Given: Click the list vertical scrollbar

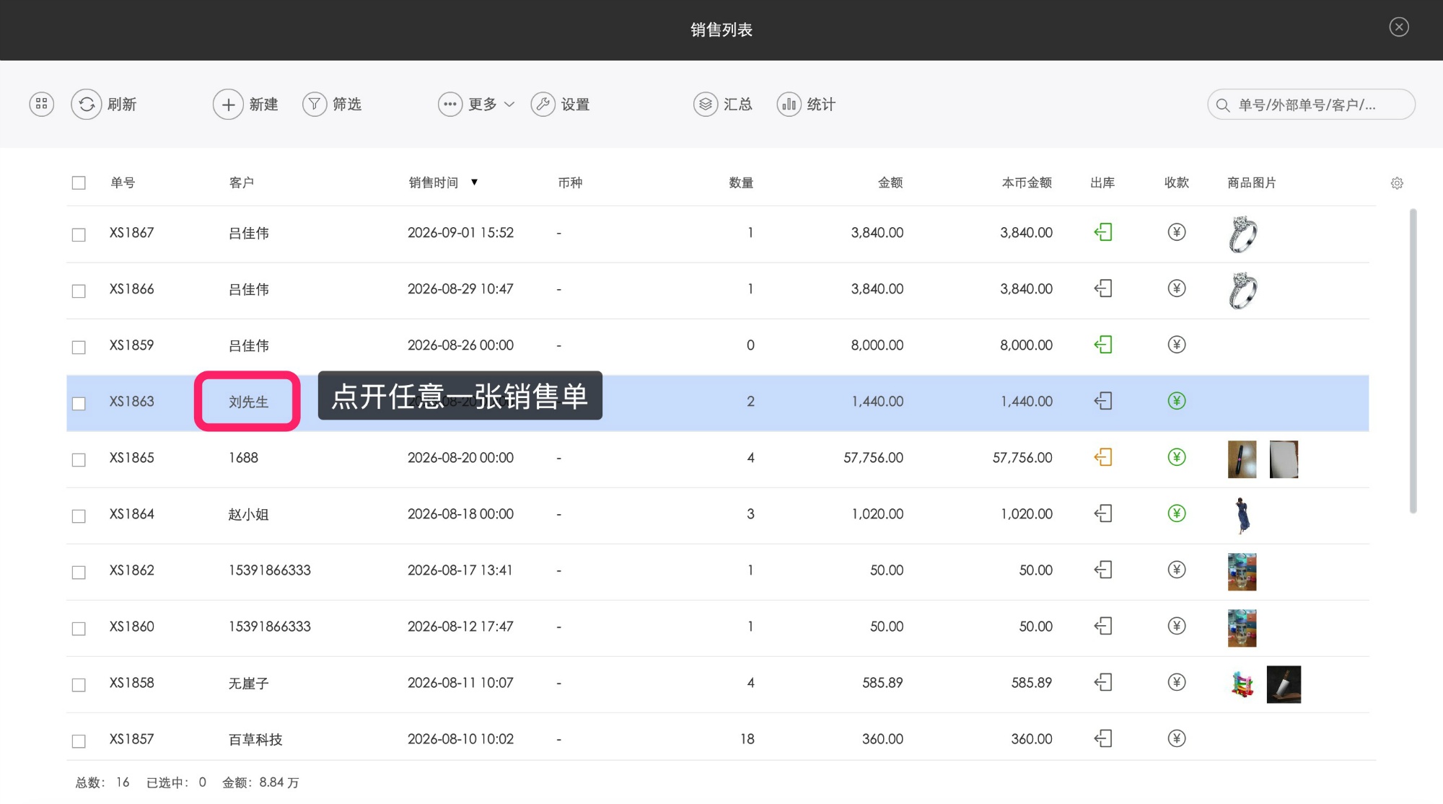Looking at the screenshot, I should pyautogui.click(x=1413, y=361).
